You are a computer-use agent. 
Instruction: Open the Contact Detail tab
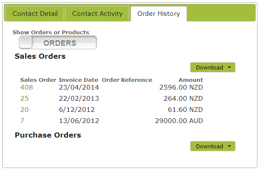click(x=35, y=14)
